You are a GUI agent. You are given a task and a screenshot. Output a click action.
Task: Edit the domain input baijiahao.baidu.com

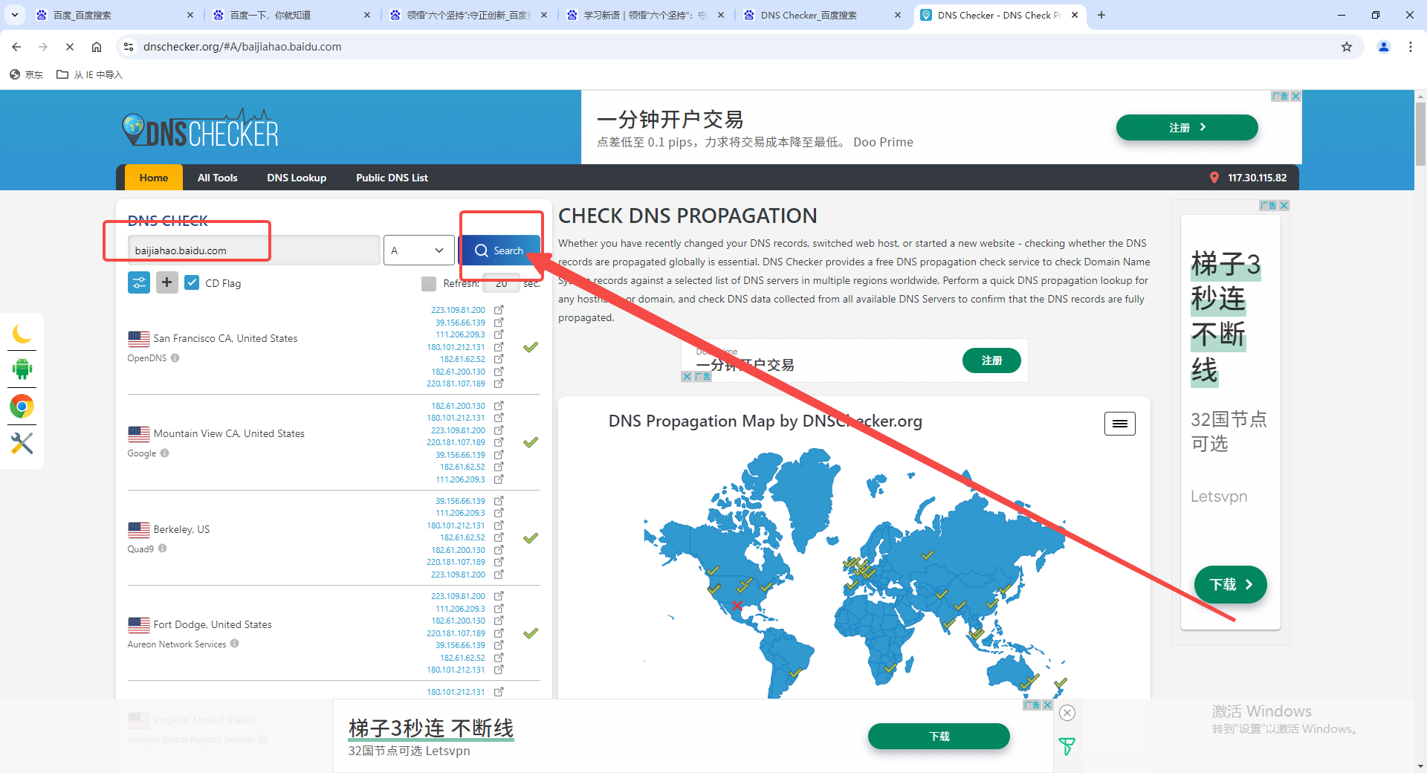[x=253, y=250]
